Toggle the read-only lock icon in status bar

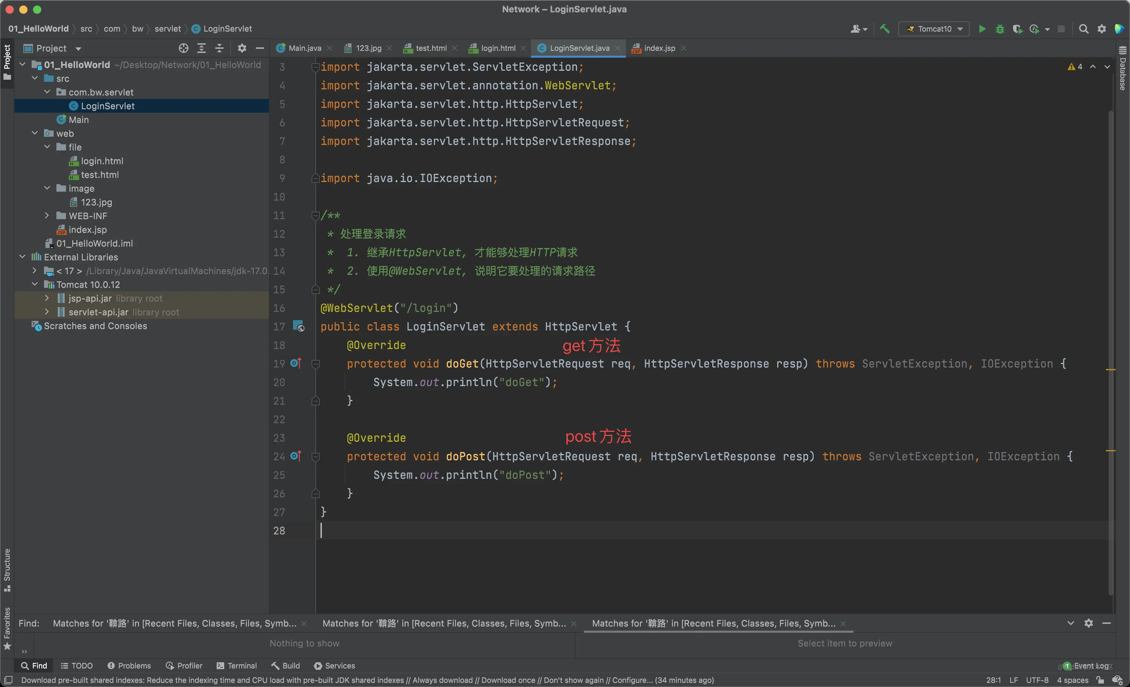1100,680
